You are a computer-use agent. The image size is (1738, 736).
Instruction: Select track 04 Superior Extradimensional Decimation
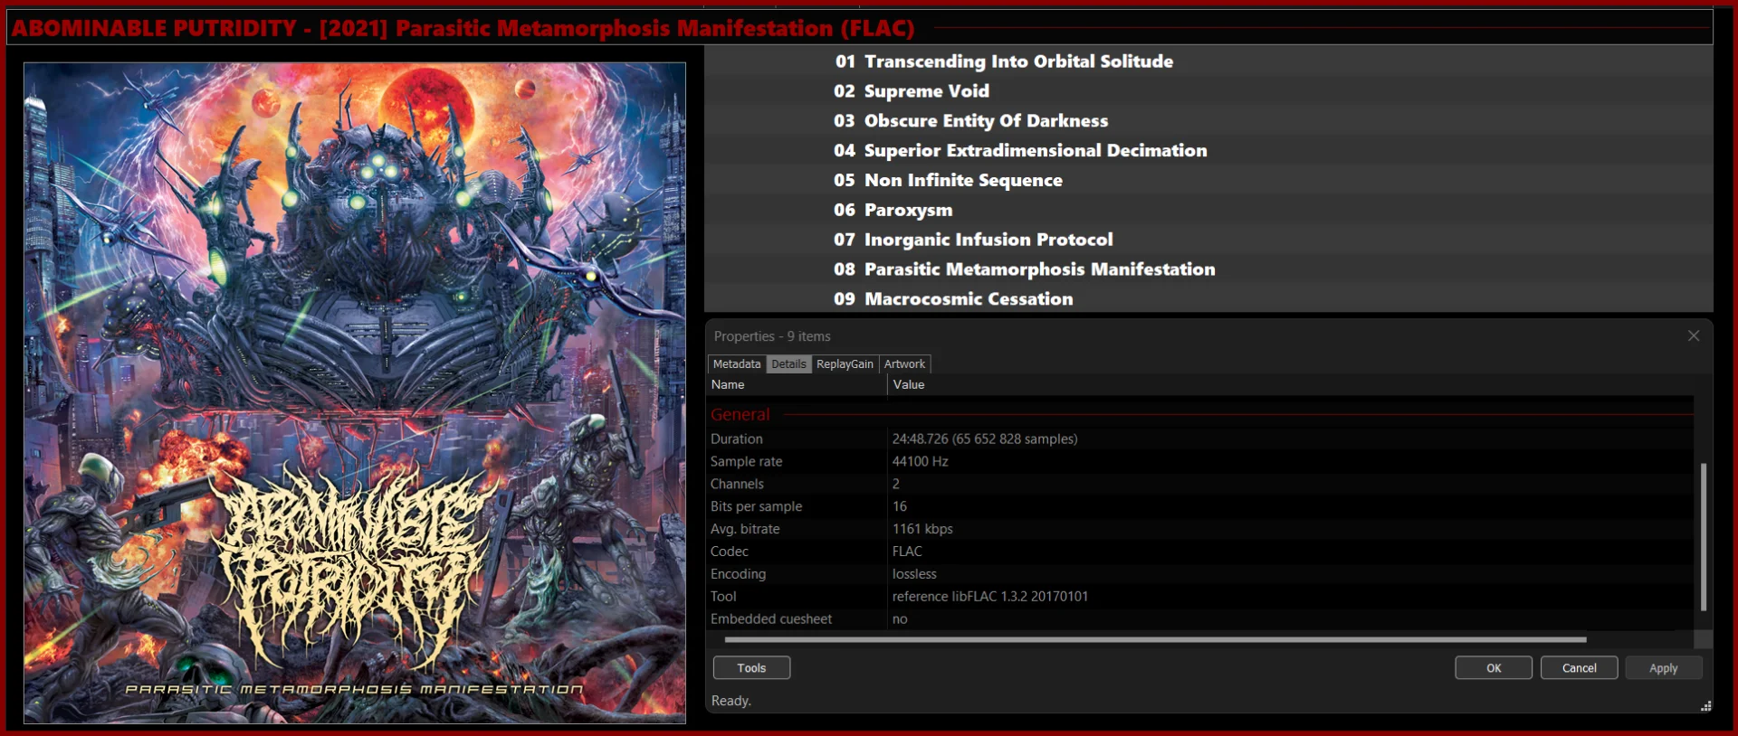point(1208,150)
